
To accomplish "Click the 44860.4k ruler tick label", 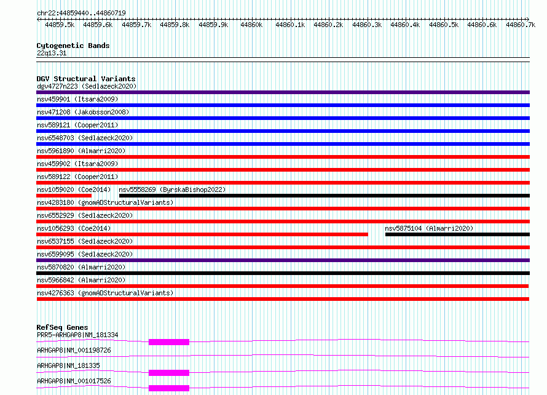I will click(405, 25).
